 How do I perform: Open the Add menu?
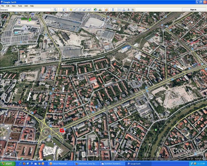click(x=26, y=6)
